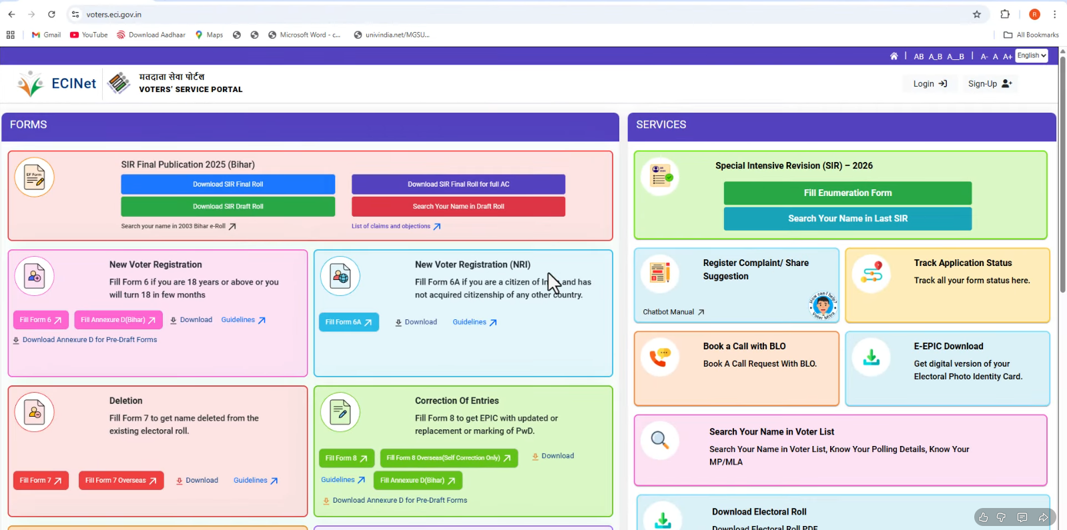Image resolution: width=1067 pixels, height=530 pixels.
Task: Click the Search Your Name magnifier icon
Action: (x=659, y=440)
